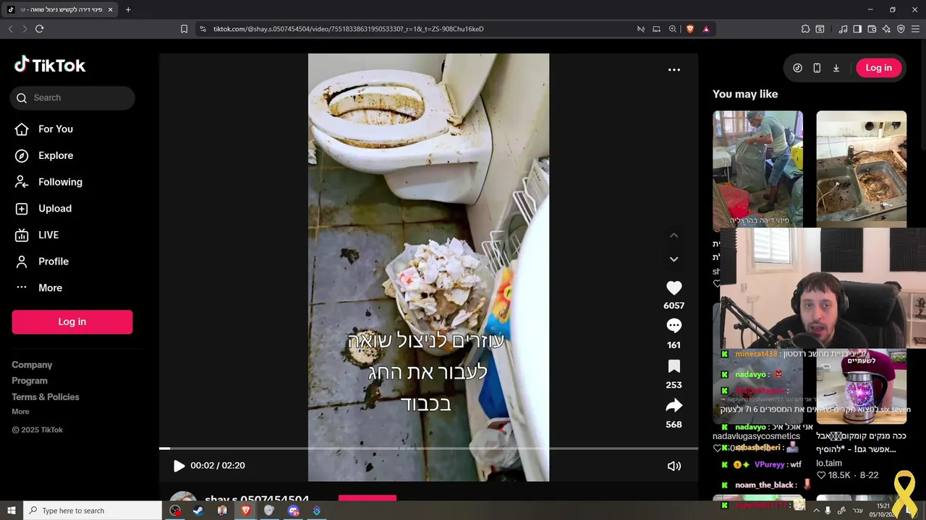
Task: Open zoom magnifier icon in address bar
Action: (x=673, y=29)
